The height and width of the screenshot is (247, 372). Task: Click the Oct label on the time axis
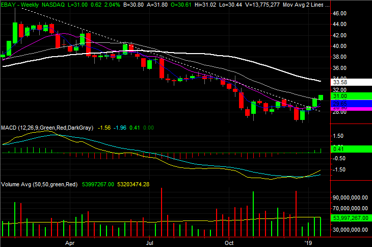click(229, 243)
